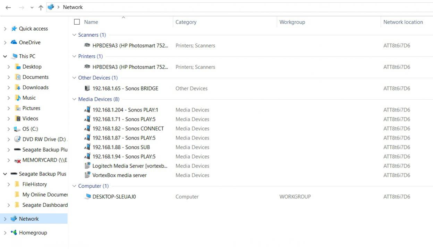Open Downloads folder in the sidebar
The height and width of the screenshot is (249, 433).
click(x=35, y=87)
